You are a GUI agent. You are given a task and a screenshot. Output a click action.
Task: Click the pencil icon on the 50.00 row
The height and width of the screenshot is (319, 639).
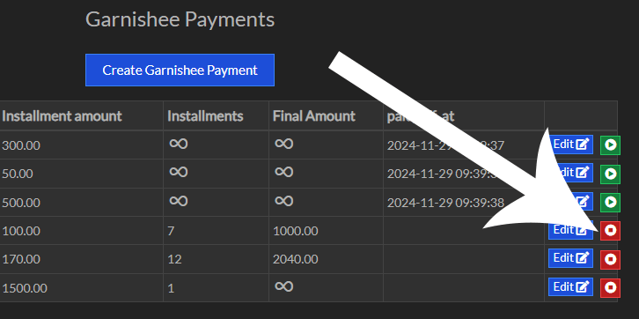tap(584, 173)
